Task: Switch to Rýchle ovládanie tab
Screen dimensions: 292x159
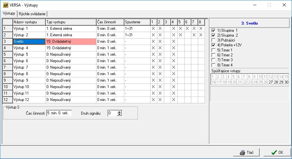Action: [32, 14]
